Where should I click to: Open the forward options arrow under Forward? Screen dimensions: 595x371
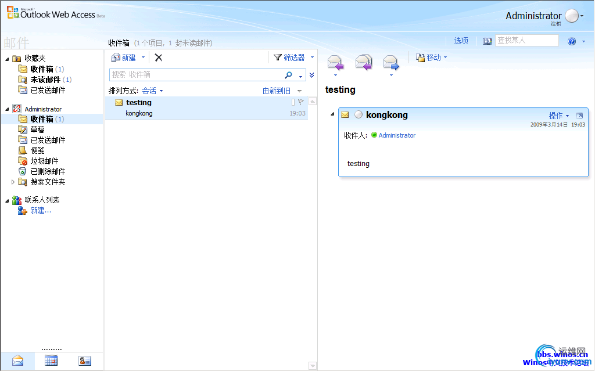pyautogui.click(x=391, y=75)
